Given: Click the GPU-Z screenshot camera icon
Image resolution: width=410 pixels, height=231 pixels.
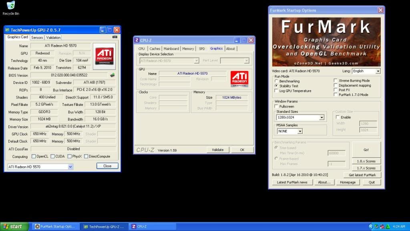Looking at the screenshot, I should tap(115, 37).
